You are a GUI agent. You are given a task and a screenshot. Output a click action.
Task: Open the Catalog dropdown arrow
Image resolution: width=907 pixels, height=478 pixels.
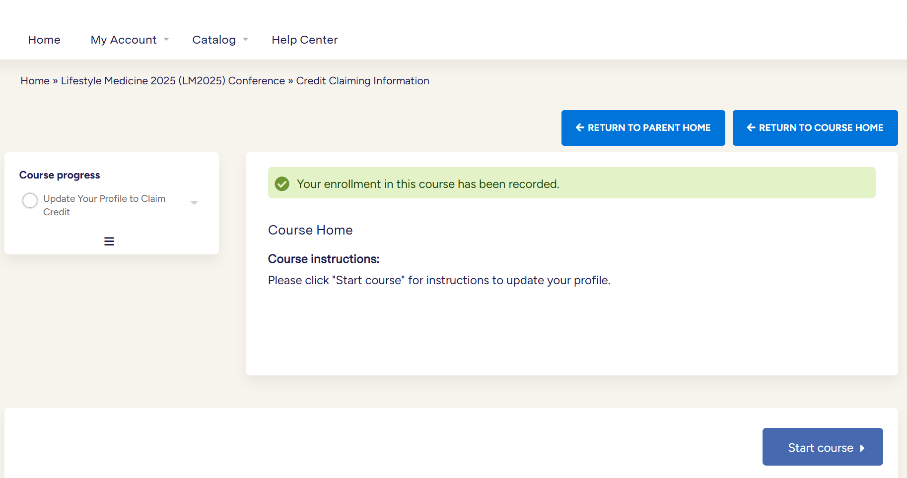pos(245,40)
